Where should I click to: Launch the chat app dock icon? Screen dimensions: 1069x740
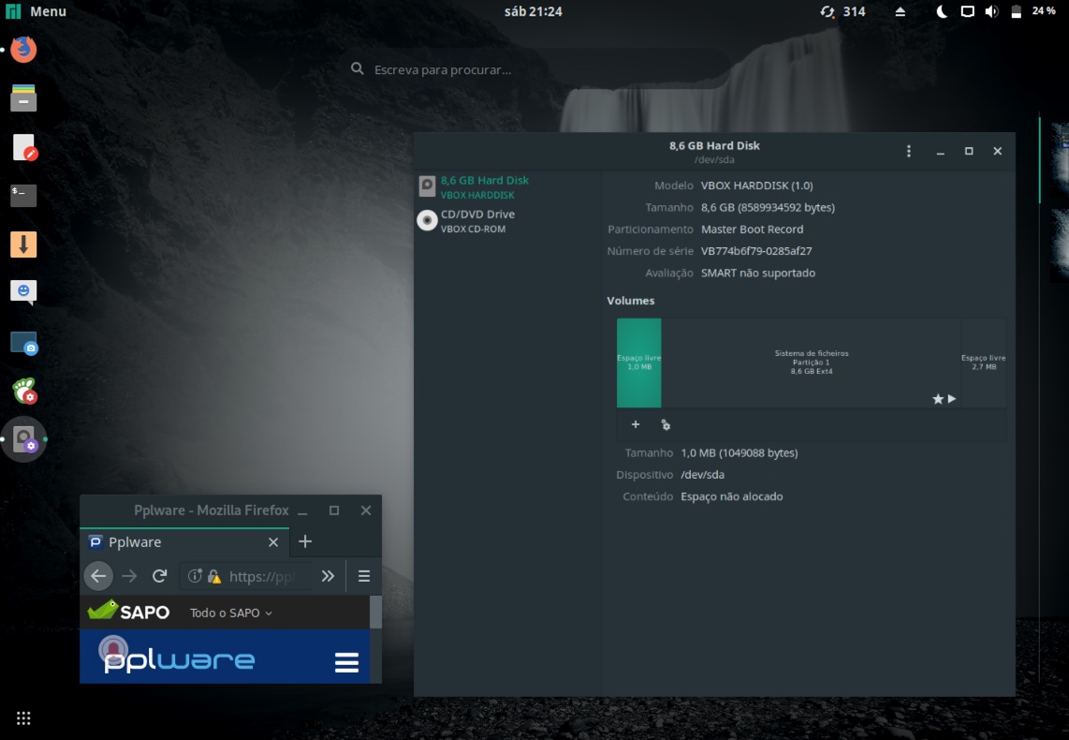23,292
